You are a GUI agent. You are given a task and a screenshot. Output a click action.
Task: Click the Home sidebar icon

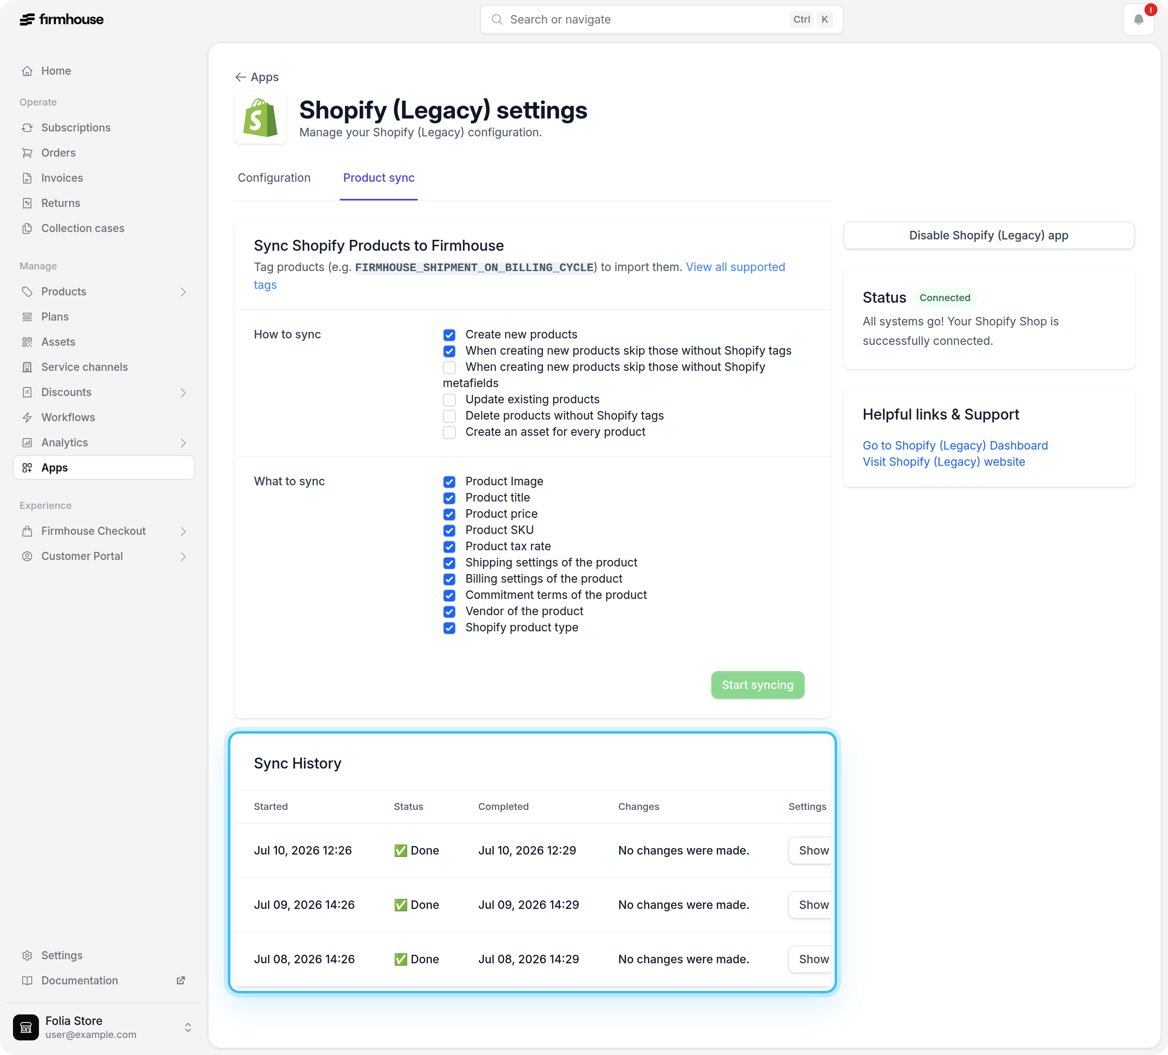[27, 71]
